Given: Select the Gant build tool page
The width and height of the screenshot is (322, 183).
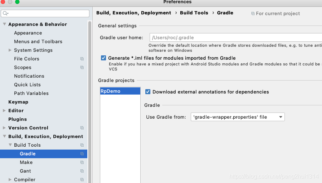Looking at the screenshot, I should click(x=25, y=171).
